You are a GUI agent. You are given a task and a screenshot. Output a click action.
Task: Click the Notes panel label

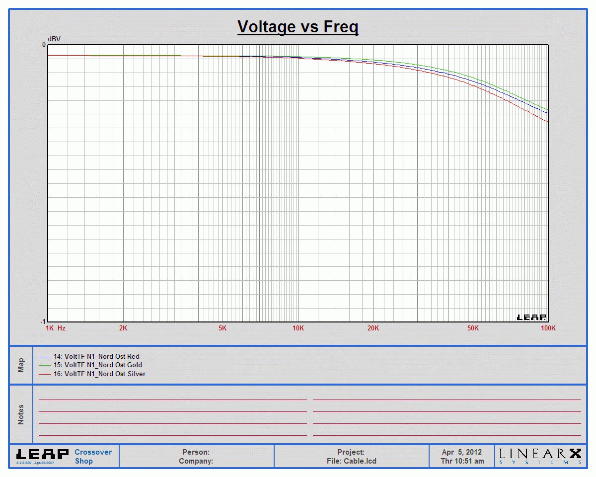click(21, 414)
